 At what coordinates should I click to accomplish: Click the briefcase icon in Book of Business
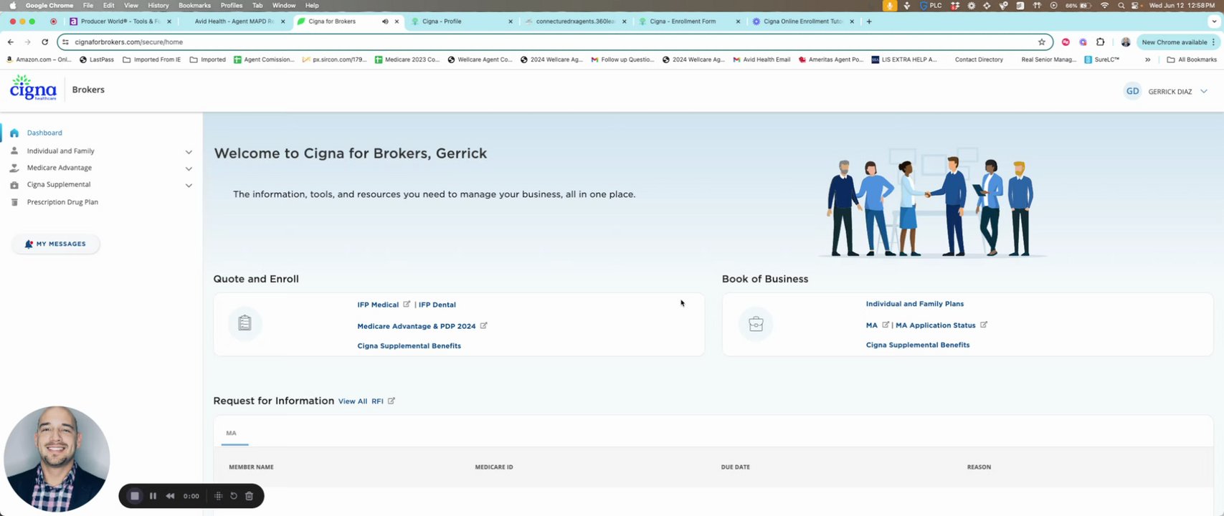pyautogui.click(x=756, y=324)
